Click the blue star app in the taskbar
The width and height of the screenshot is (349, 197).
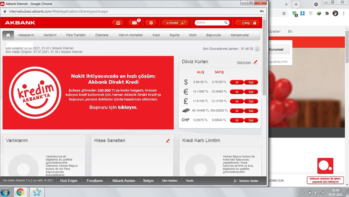click(x=37, y=192)
